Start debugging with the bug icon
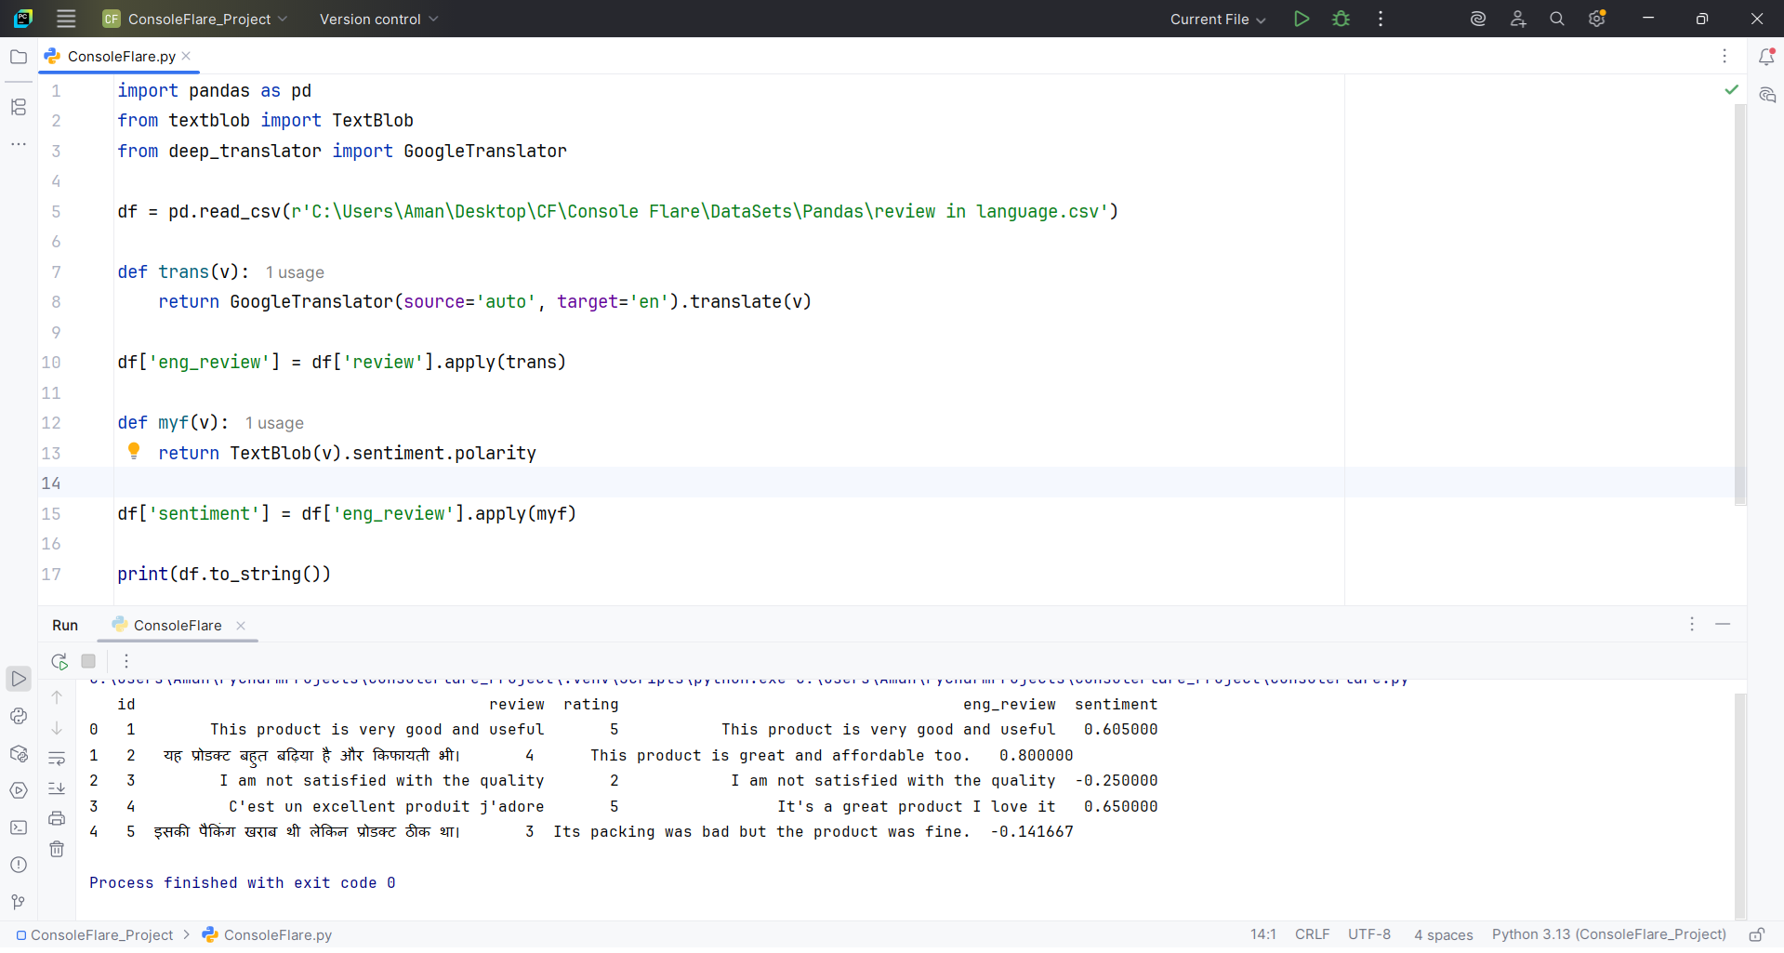The image size is (1784, 953). pyautogui.click(x=1341, y=19)
